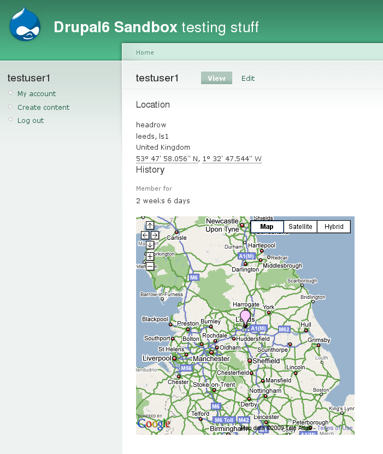383x454 pixels.
Task: Open Terms of Use link on map
Action: click(x=335, y=428)
